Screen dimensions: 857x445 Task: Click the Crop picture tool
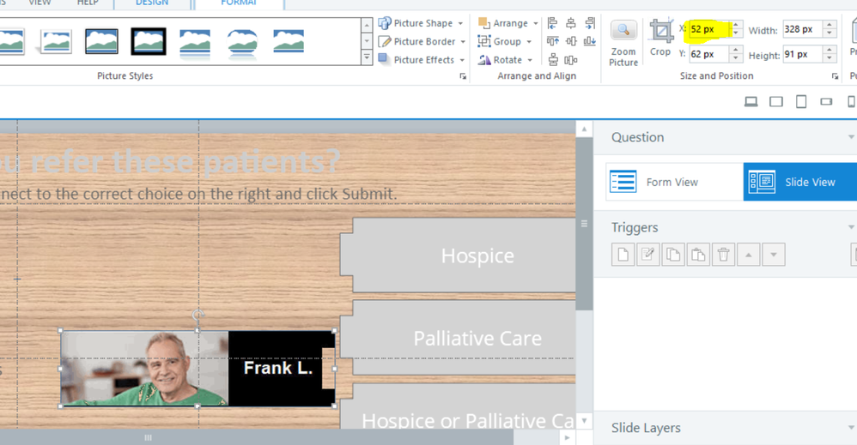[660, 38]
